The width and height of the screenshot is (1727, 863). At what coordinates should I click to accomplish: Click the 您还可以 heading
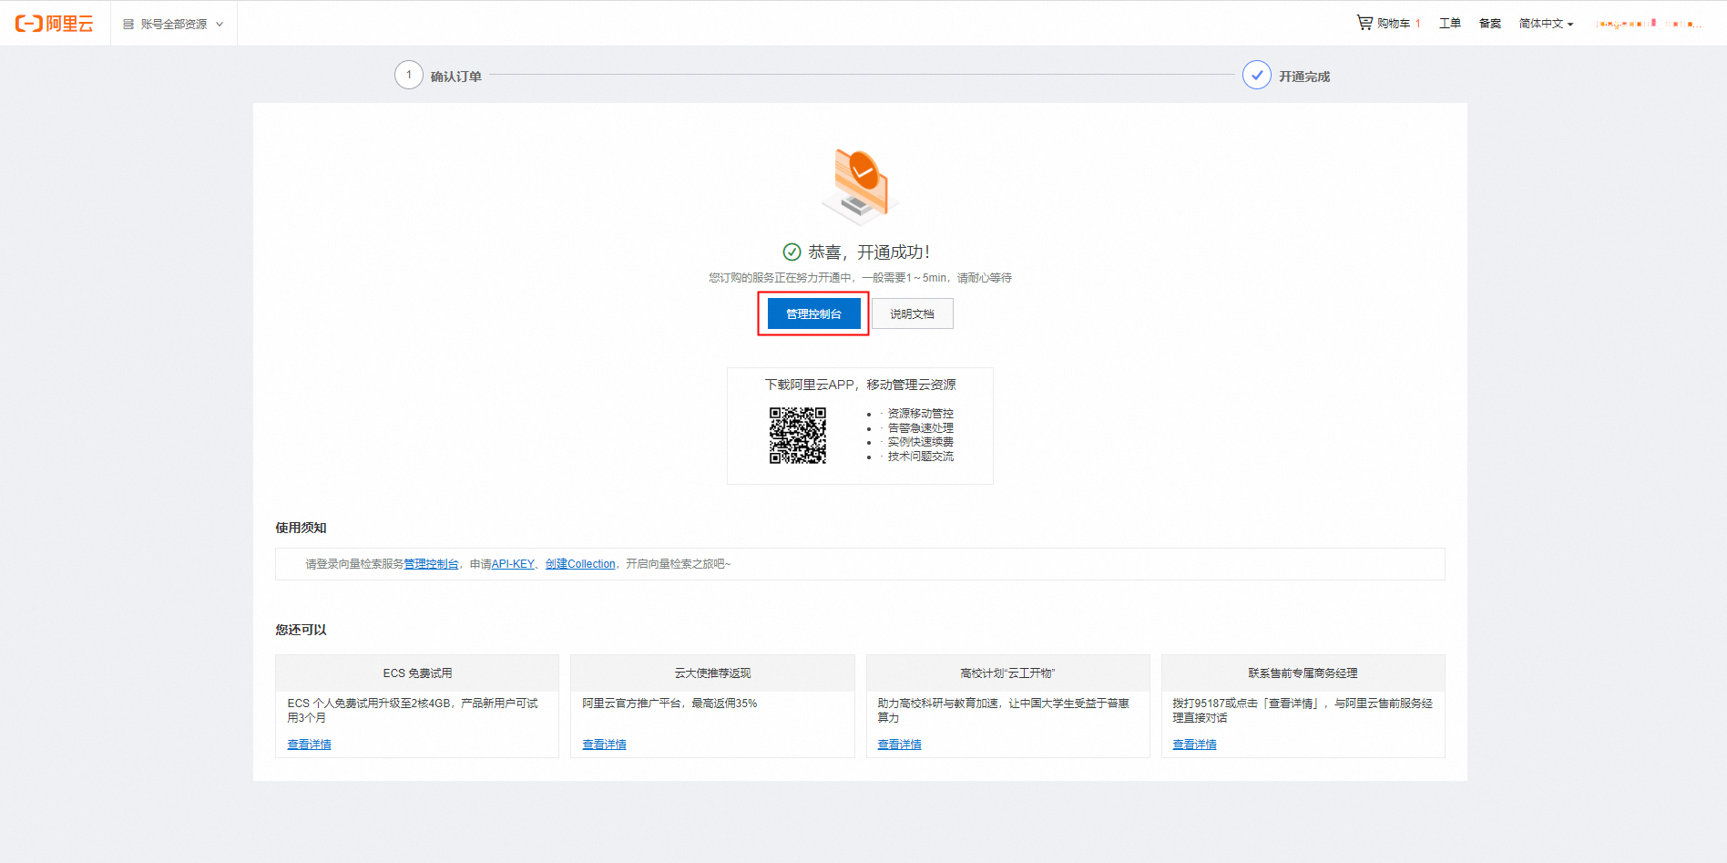click(x=301, y=630)
